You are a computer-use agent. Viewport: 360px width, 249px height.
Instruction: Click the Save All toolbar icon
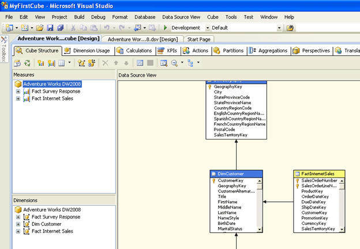(60, 28)
